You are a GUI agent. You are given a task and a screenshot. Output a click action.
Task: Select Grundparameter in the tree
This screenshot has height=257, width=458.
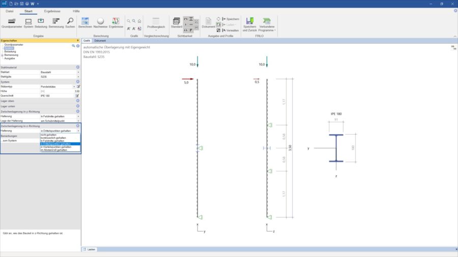tap(13, 45)
